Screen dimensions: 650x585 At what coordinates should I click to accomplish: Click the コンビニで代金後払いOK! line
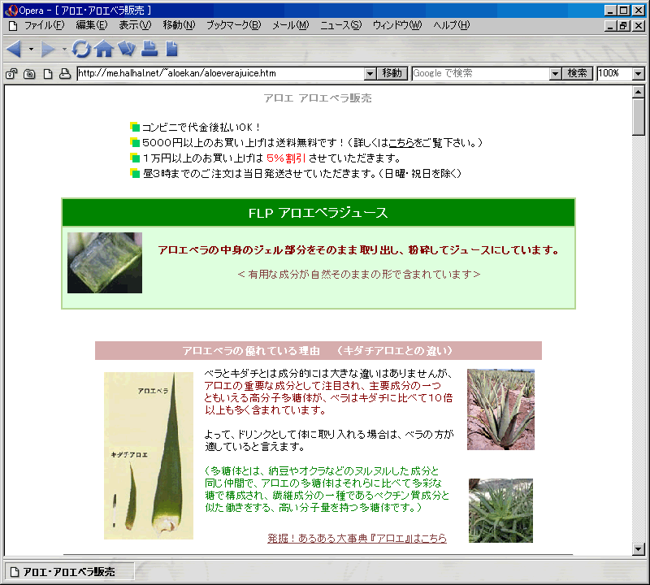coord(201,128)
